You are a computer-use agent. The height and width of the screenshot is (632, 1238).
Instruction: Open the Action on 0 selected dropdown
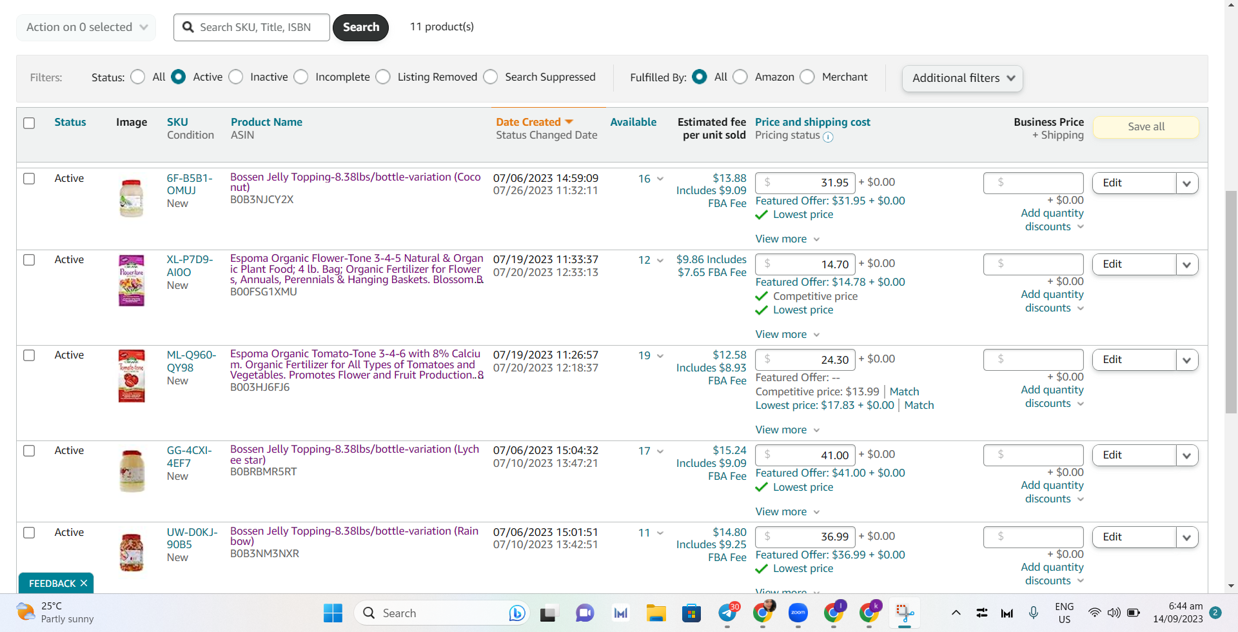click(x=86, y=27)
